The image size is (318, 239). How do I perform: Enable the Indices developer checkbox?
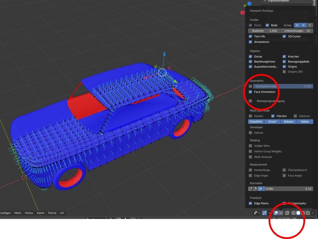[251, 132]
